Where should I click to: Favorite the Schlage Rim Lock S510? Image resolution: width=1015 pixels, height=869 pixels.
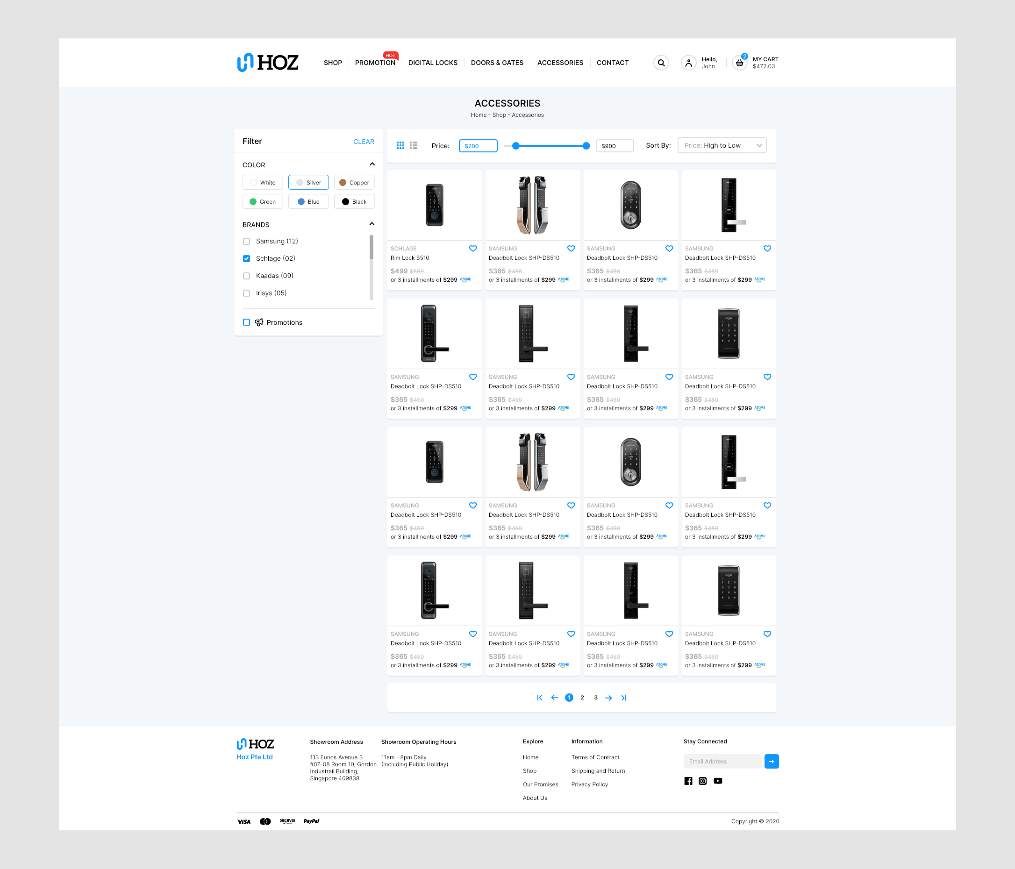click(x=473, y=249)
